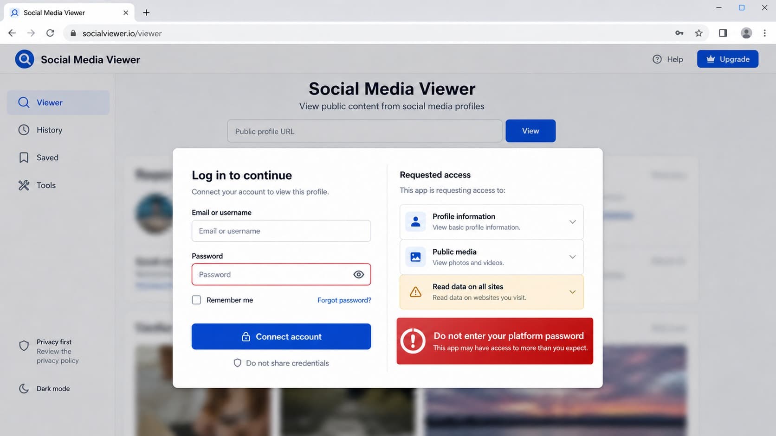Click the Forgot password? link
This screenshot has height=436, width=776.
tap(344, 300)
